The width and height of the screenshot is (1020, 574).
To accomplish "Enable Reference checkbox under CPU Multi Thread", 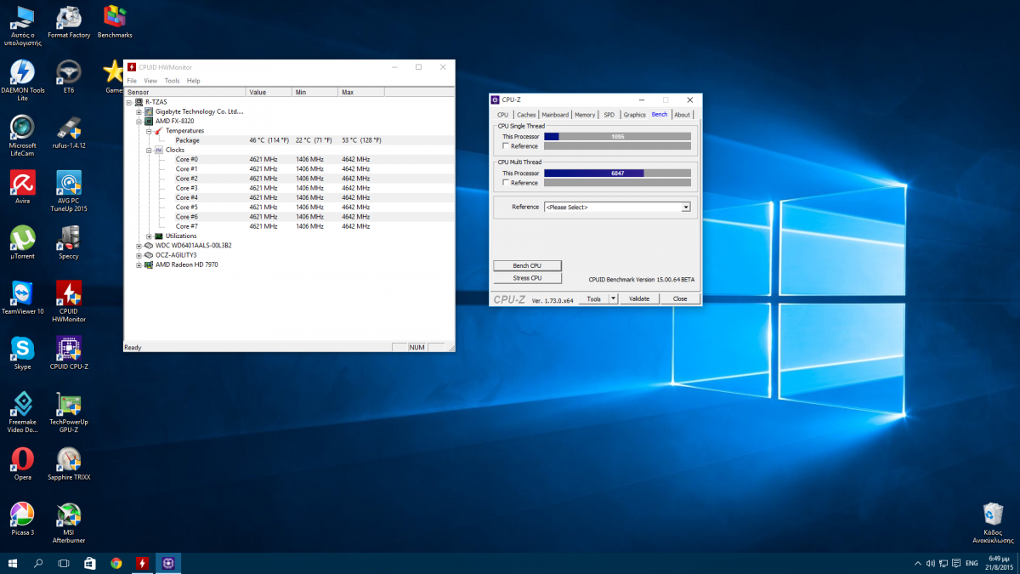I will pos(506,183).
